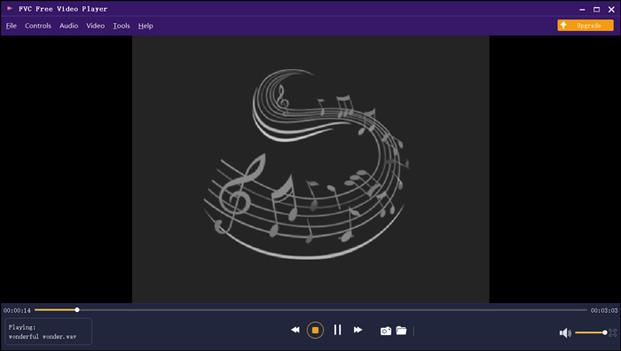Click the 'Playing:' status label
621x351 pixels.
(x=22, y=327)
